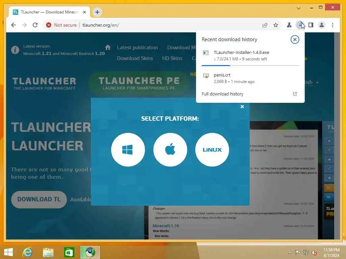Open the tab search chevron
The height and width of the screenshot is (259, 346).
point(299,8)
